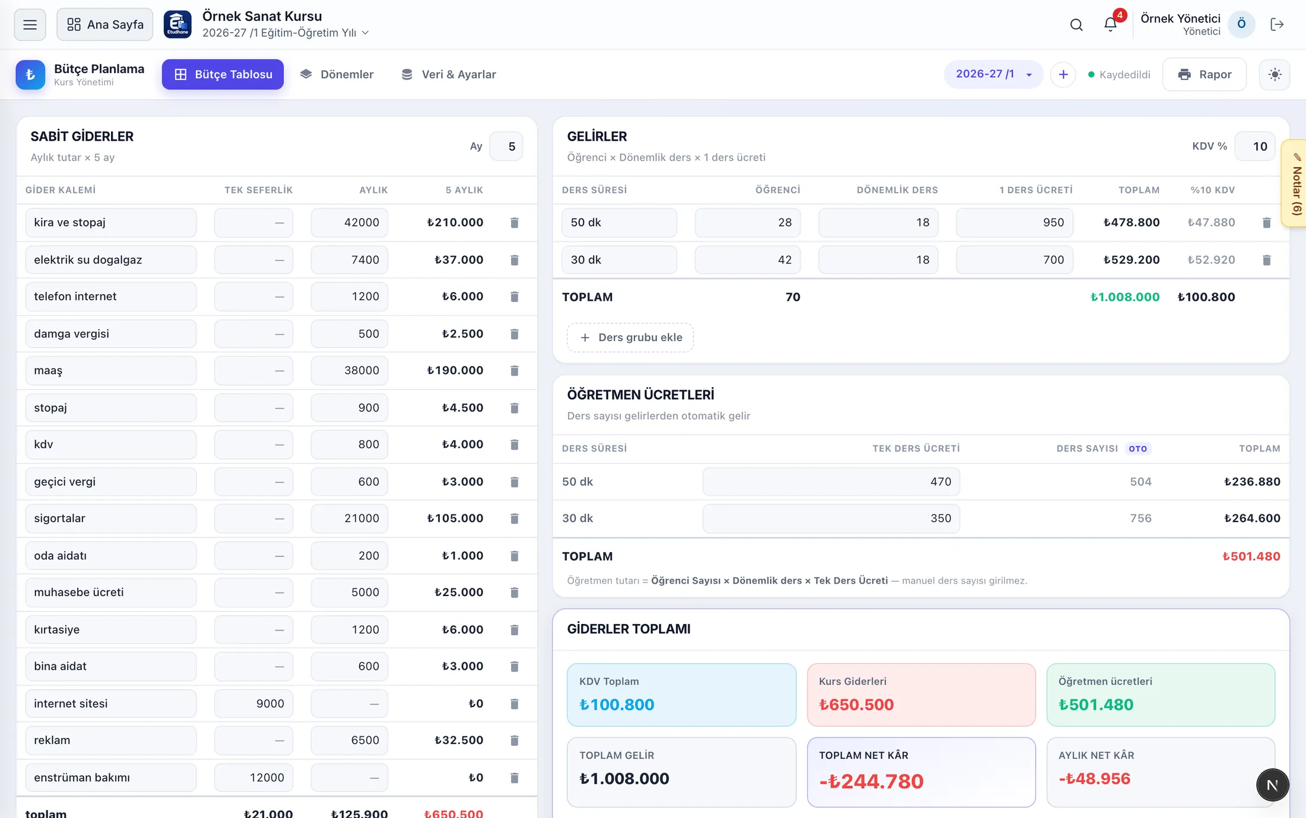
Task: Add new budget with plus icon
Action: (x=1063, y=74)
